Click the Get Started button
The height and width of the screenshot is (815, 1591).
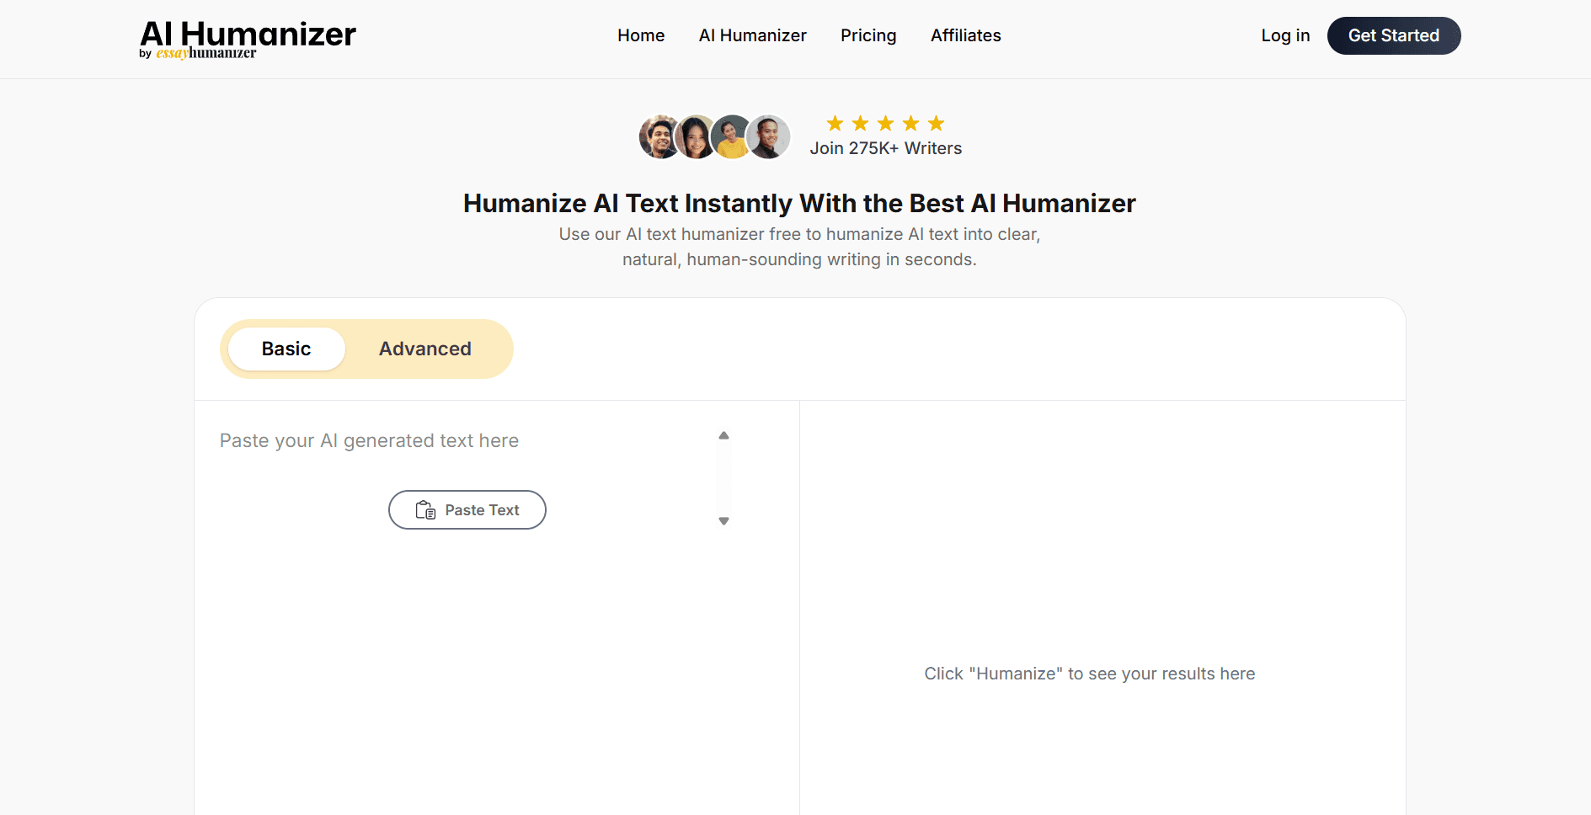point(1394,35)
